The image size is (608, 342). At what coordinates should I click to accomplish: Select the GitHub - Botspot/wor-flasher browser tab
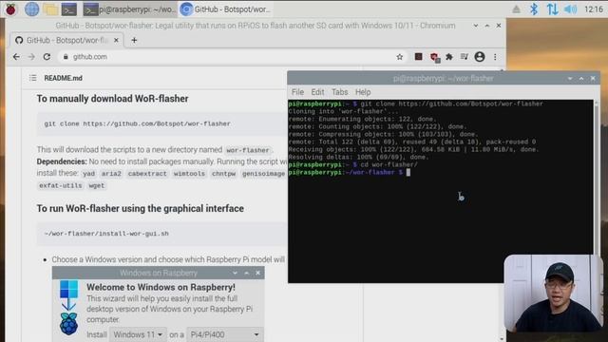66,40
